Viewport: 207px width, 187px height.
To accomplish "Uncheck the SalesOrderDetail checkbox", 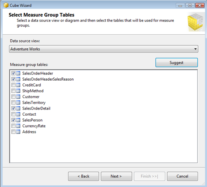I will click(x=13, y=108).
